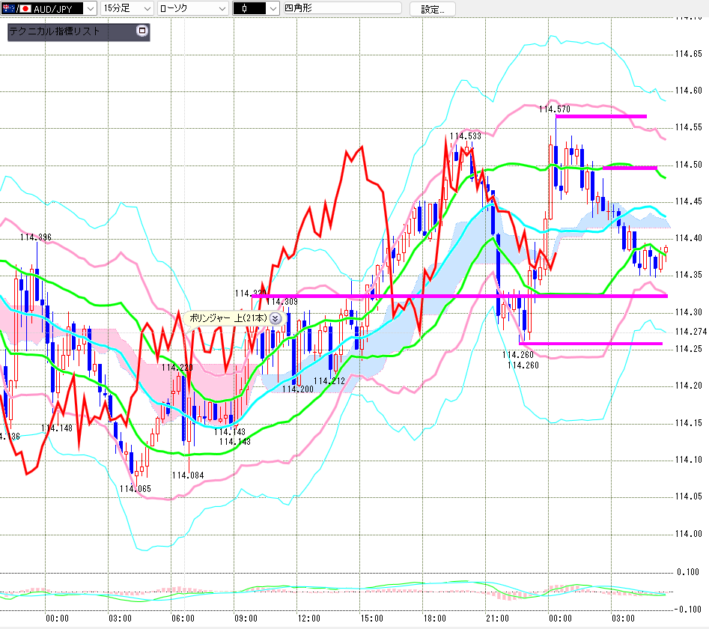Click the ボリンジャー 上(21本) indicator label
Screen dimensions: 709x629
click(228, 318)
